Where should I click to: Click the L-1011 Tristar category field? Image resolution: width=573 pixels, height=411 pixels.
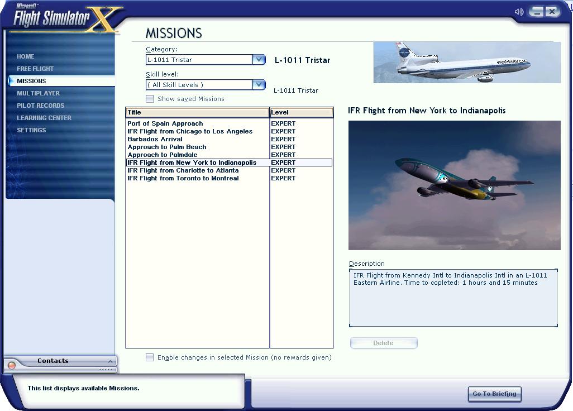[x=199, y=60]
